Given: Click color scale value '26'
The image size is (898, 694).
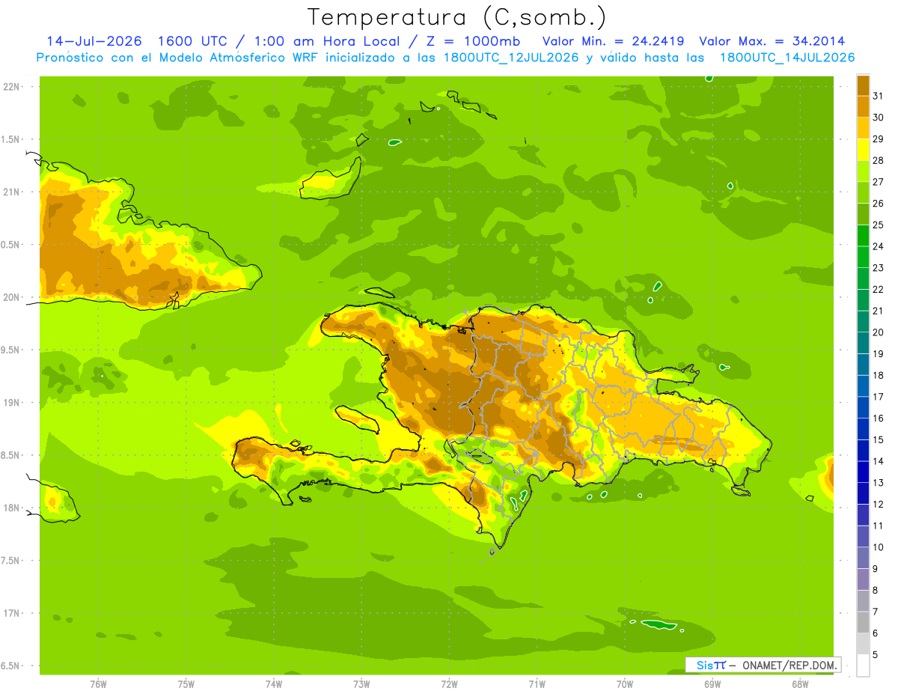Looking at the screenshot, I should 879,203.
